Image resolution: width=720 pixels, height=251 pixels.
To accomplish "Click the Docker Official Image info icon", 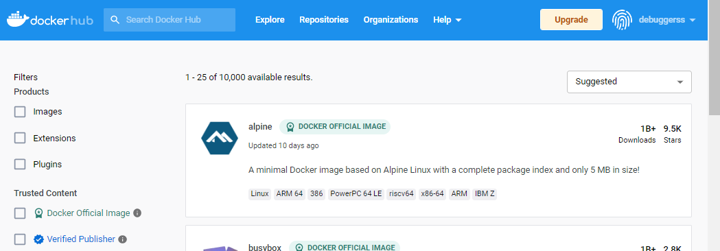I will click(137, 213).
